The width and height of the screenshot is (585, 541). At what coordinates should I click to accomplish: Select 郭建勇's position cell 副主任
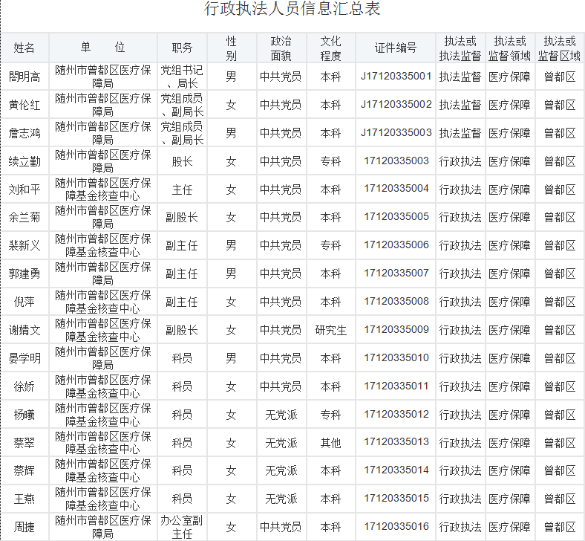click(182, 274)
